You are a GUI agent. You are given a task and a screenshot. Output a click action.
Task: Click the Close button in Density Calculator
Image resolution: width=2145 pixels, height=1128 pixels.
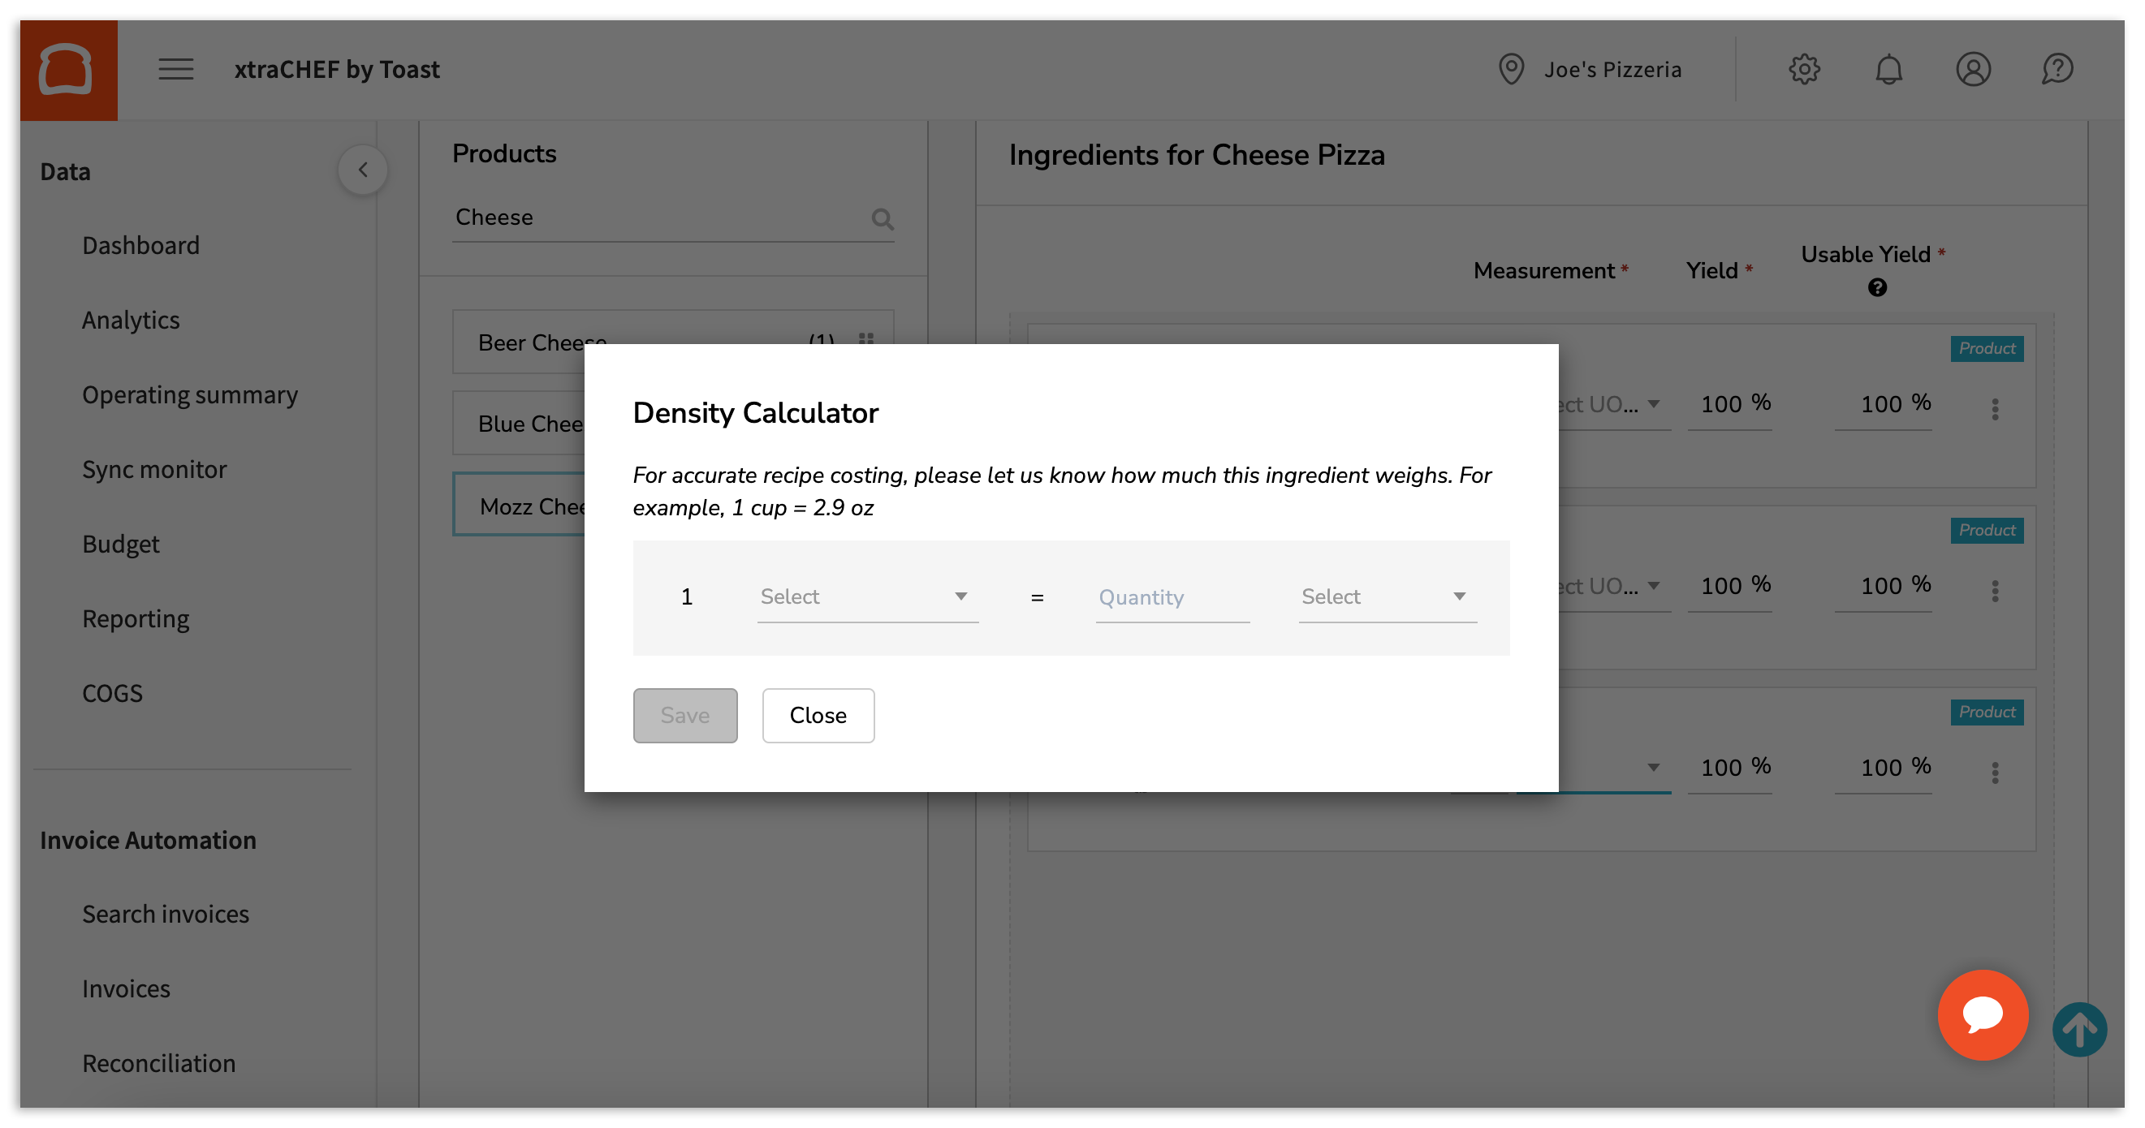point(818,715)
